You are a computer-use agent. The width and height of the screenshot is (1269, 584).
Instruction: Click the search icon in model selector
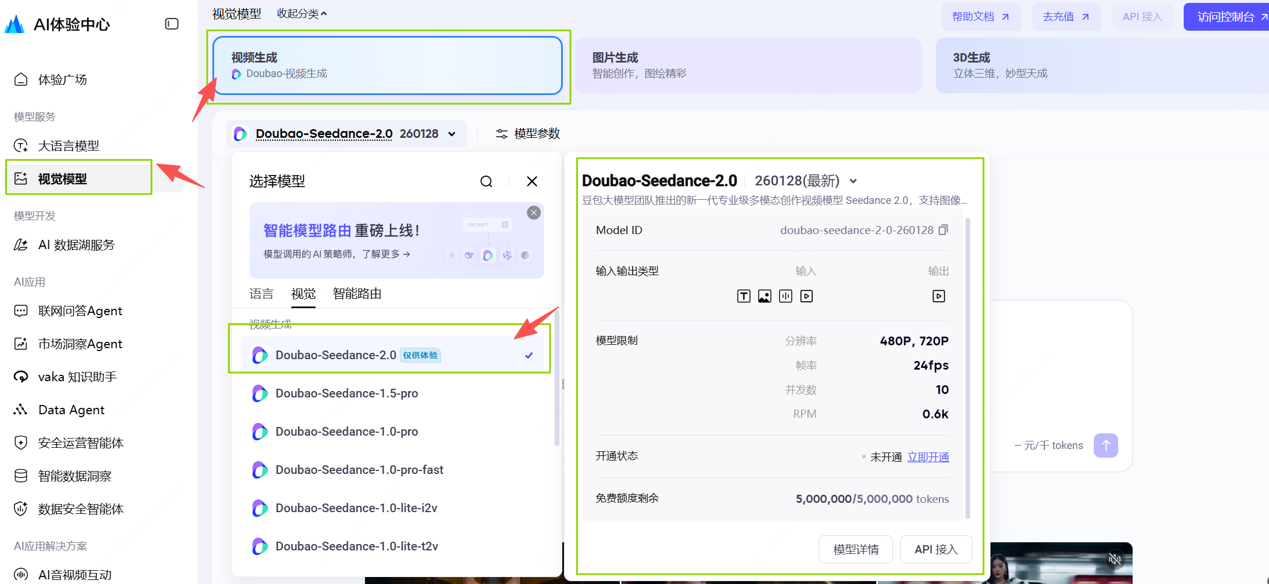click(486, 181)
